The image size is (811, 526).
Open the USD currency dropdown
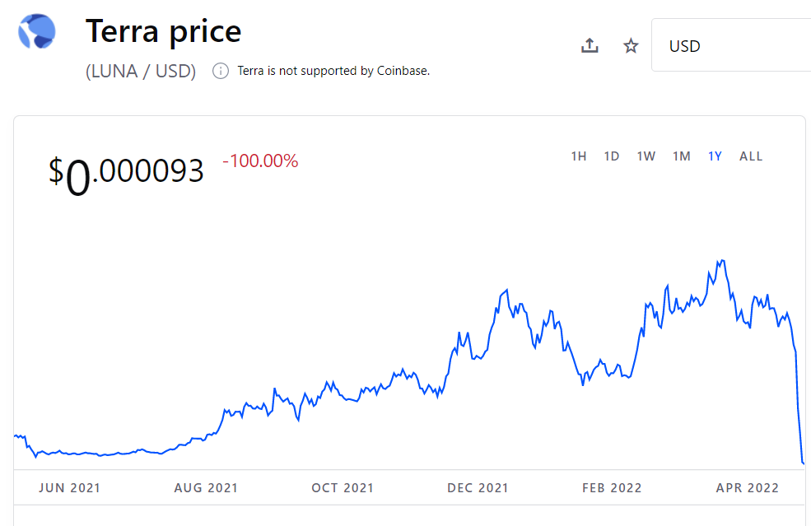tap(731, 45)
